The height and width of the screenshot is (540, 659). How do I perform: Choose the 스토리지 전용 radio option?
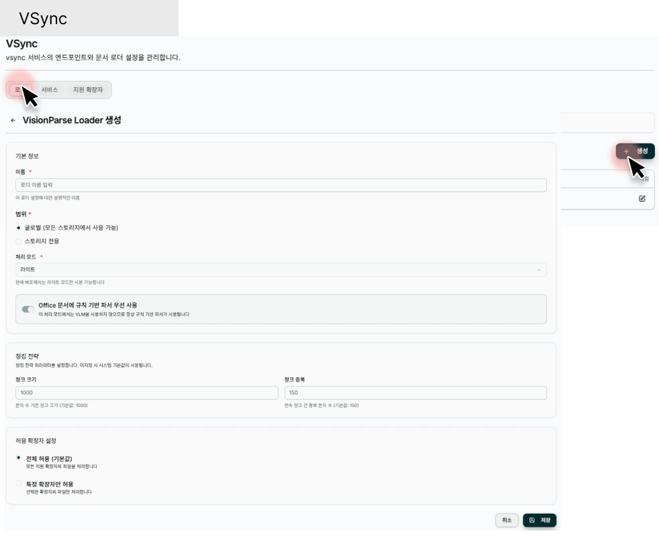[19, 241]
